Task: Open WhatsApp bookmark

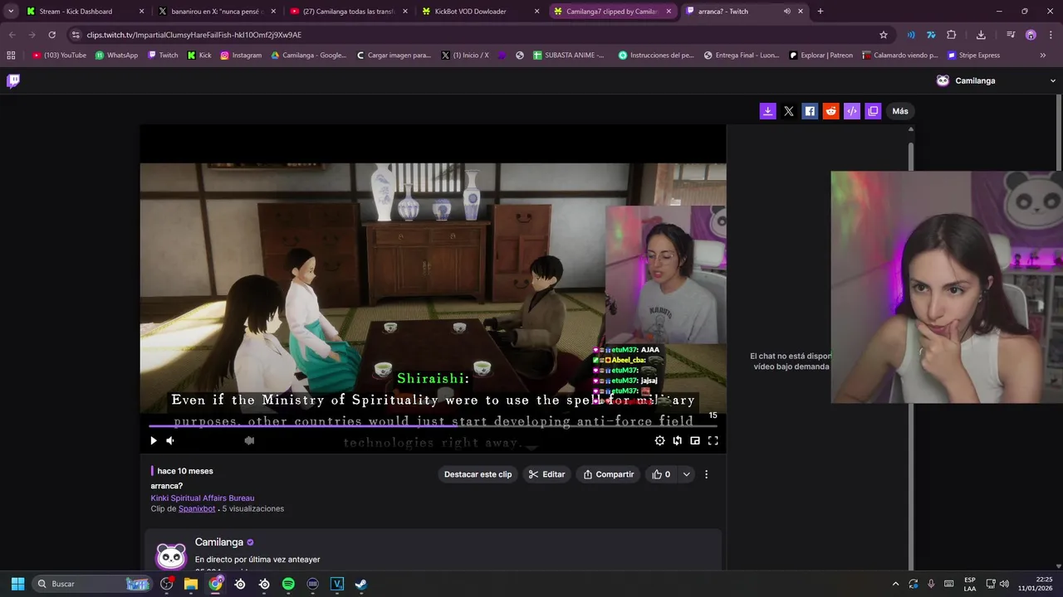Action: tap(116, 56)
